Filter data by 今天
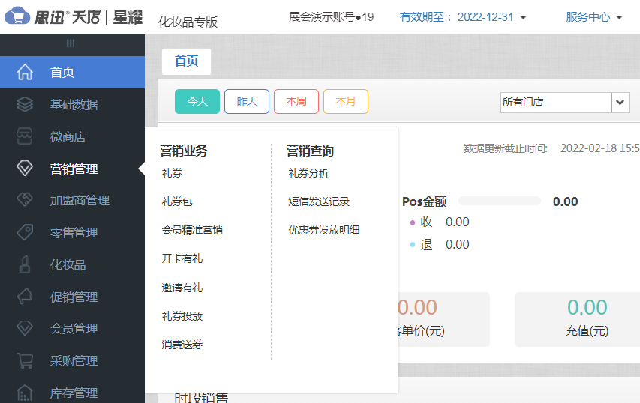Screen dimensions: 640x403 [197, 101]
